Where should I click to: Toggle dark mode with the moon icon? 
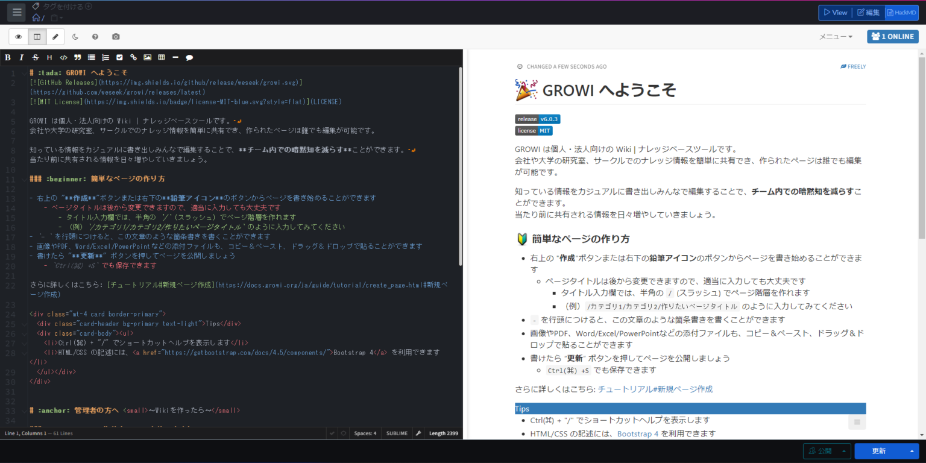coord(75,36)
